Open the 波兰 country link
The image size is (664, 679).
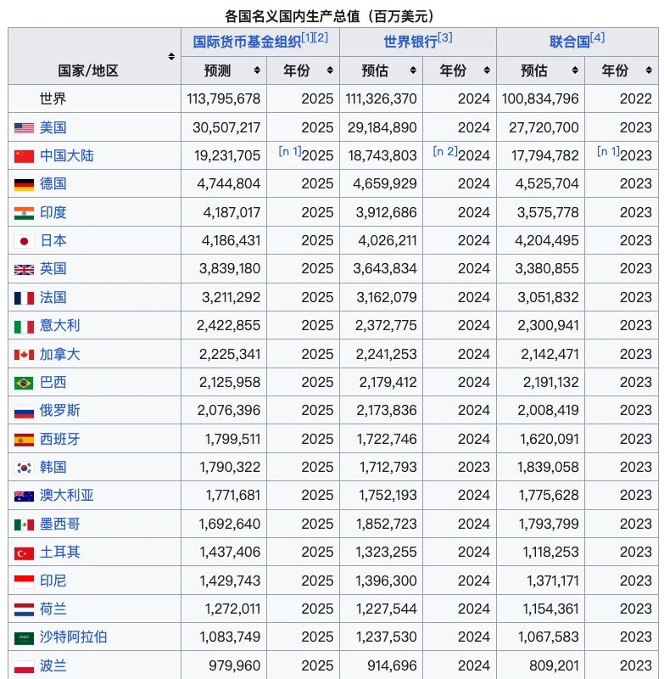coord(53,665)
